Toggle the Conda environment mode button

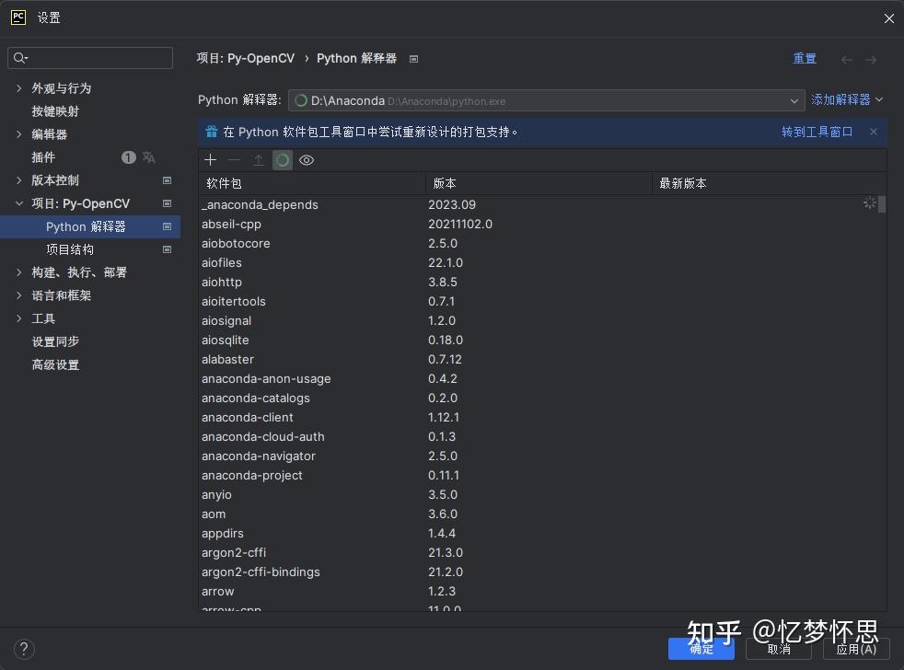click(282, 159)
